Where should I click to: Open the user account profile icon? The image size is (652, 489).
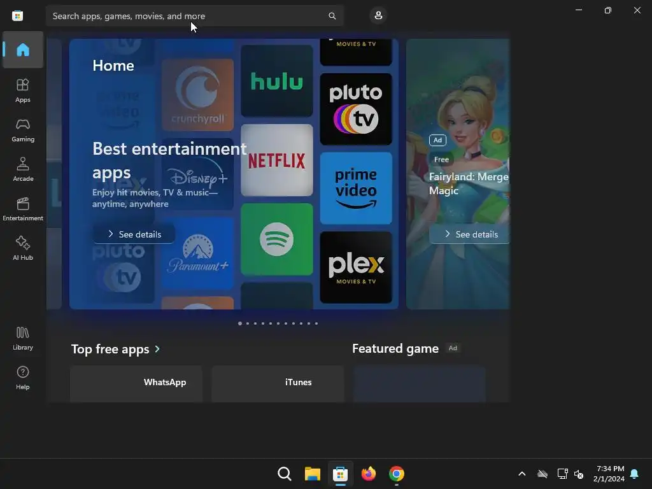tap(378, 16)
